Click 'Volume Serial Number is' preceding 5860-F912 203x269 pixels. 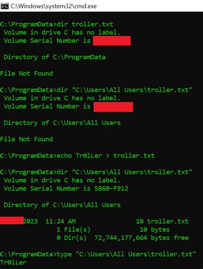point(47,189)
